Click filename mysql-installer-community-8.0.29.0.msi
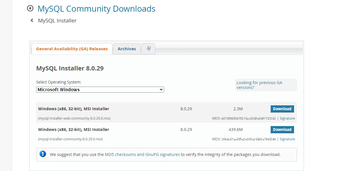 (70, 139)
